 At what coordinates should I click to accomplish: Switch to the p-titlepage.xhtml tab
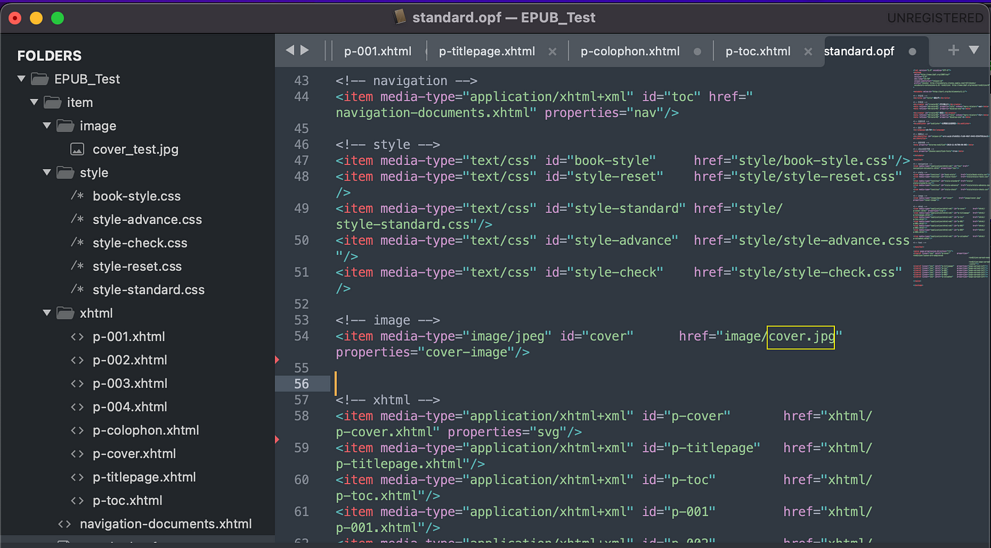click(x=487, y=51)
